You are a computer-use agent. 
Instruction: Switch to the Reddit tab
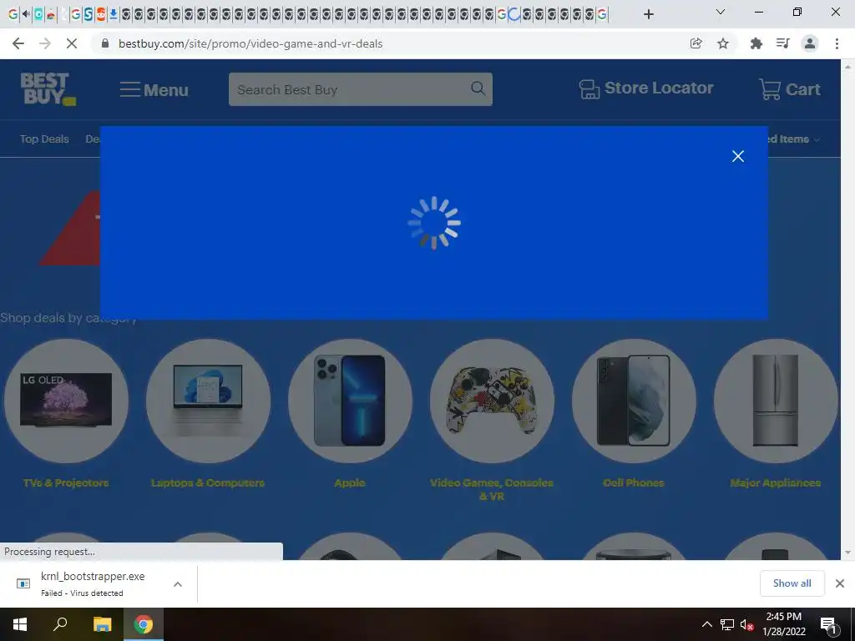(101, 14)
